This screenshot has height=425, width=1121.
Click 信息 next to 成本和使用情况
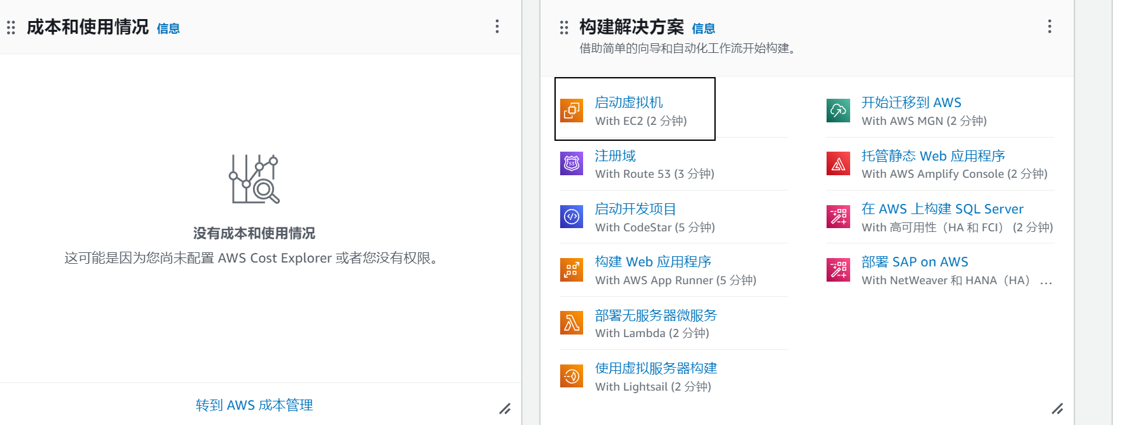[168, 29]
